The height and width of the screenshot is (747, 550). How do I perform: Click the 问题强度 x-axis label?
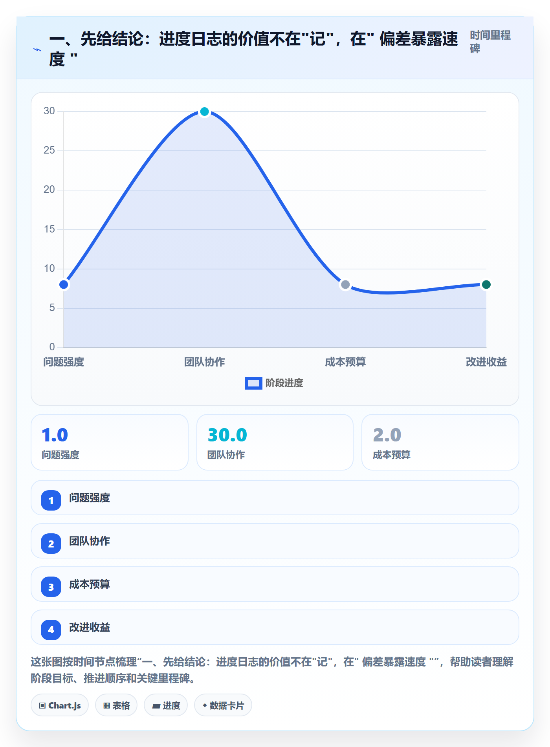64,362
